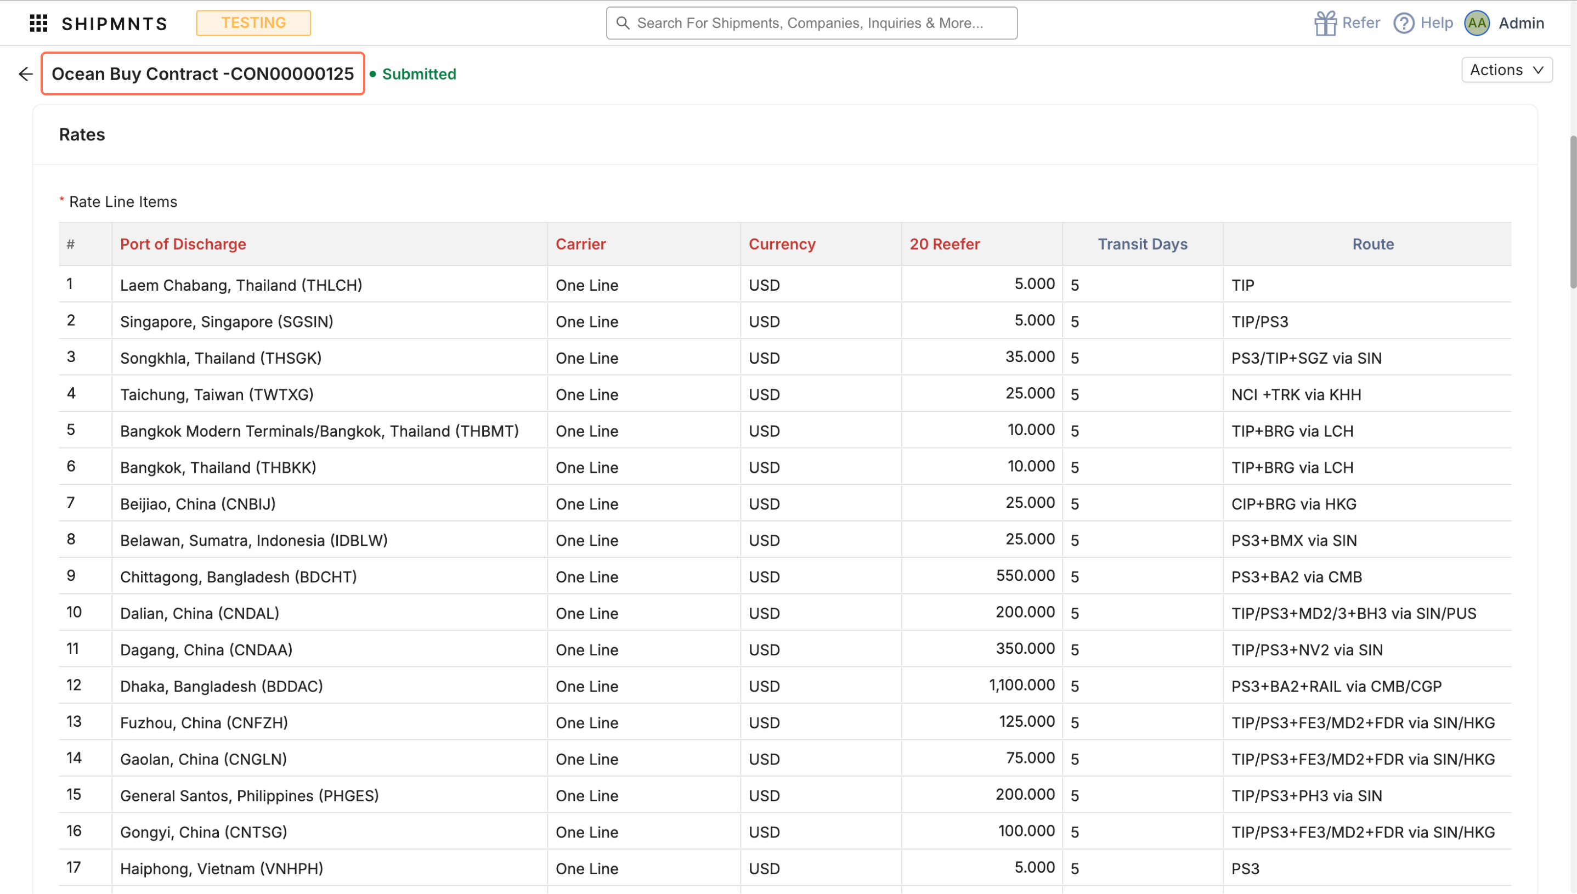Click the SHIPMNTS logo text
Screen dimensions: 1577x894
[x=115, y=24]
